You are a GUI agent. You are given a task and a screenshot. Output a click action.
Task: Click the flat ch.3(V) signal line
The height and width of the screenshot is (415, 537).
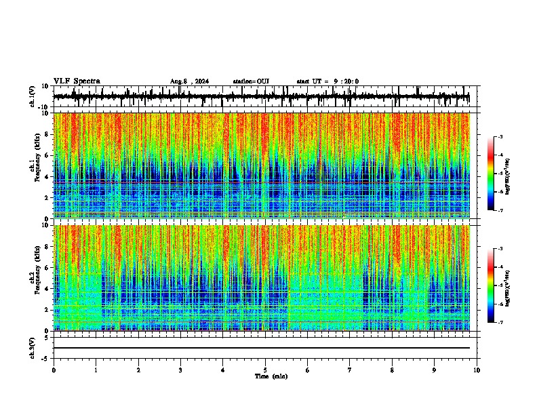point(261,348)
